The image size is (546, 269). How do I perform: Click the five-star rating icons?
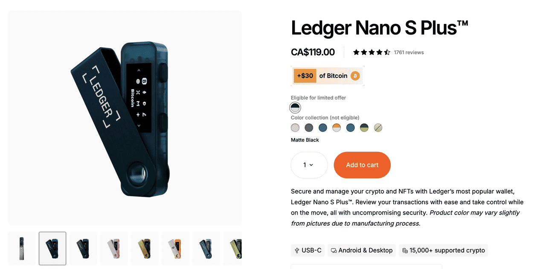coord(372,52)
